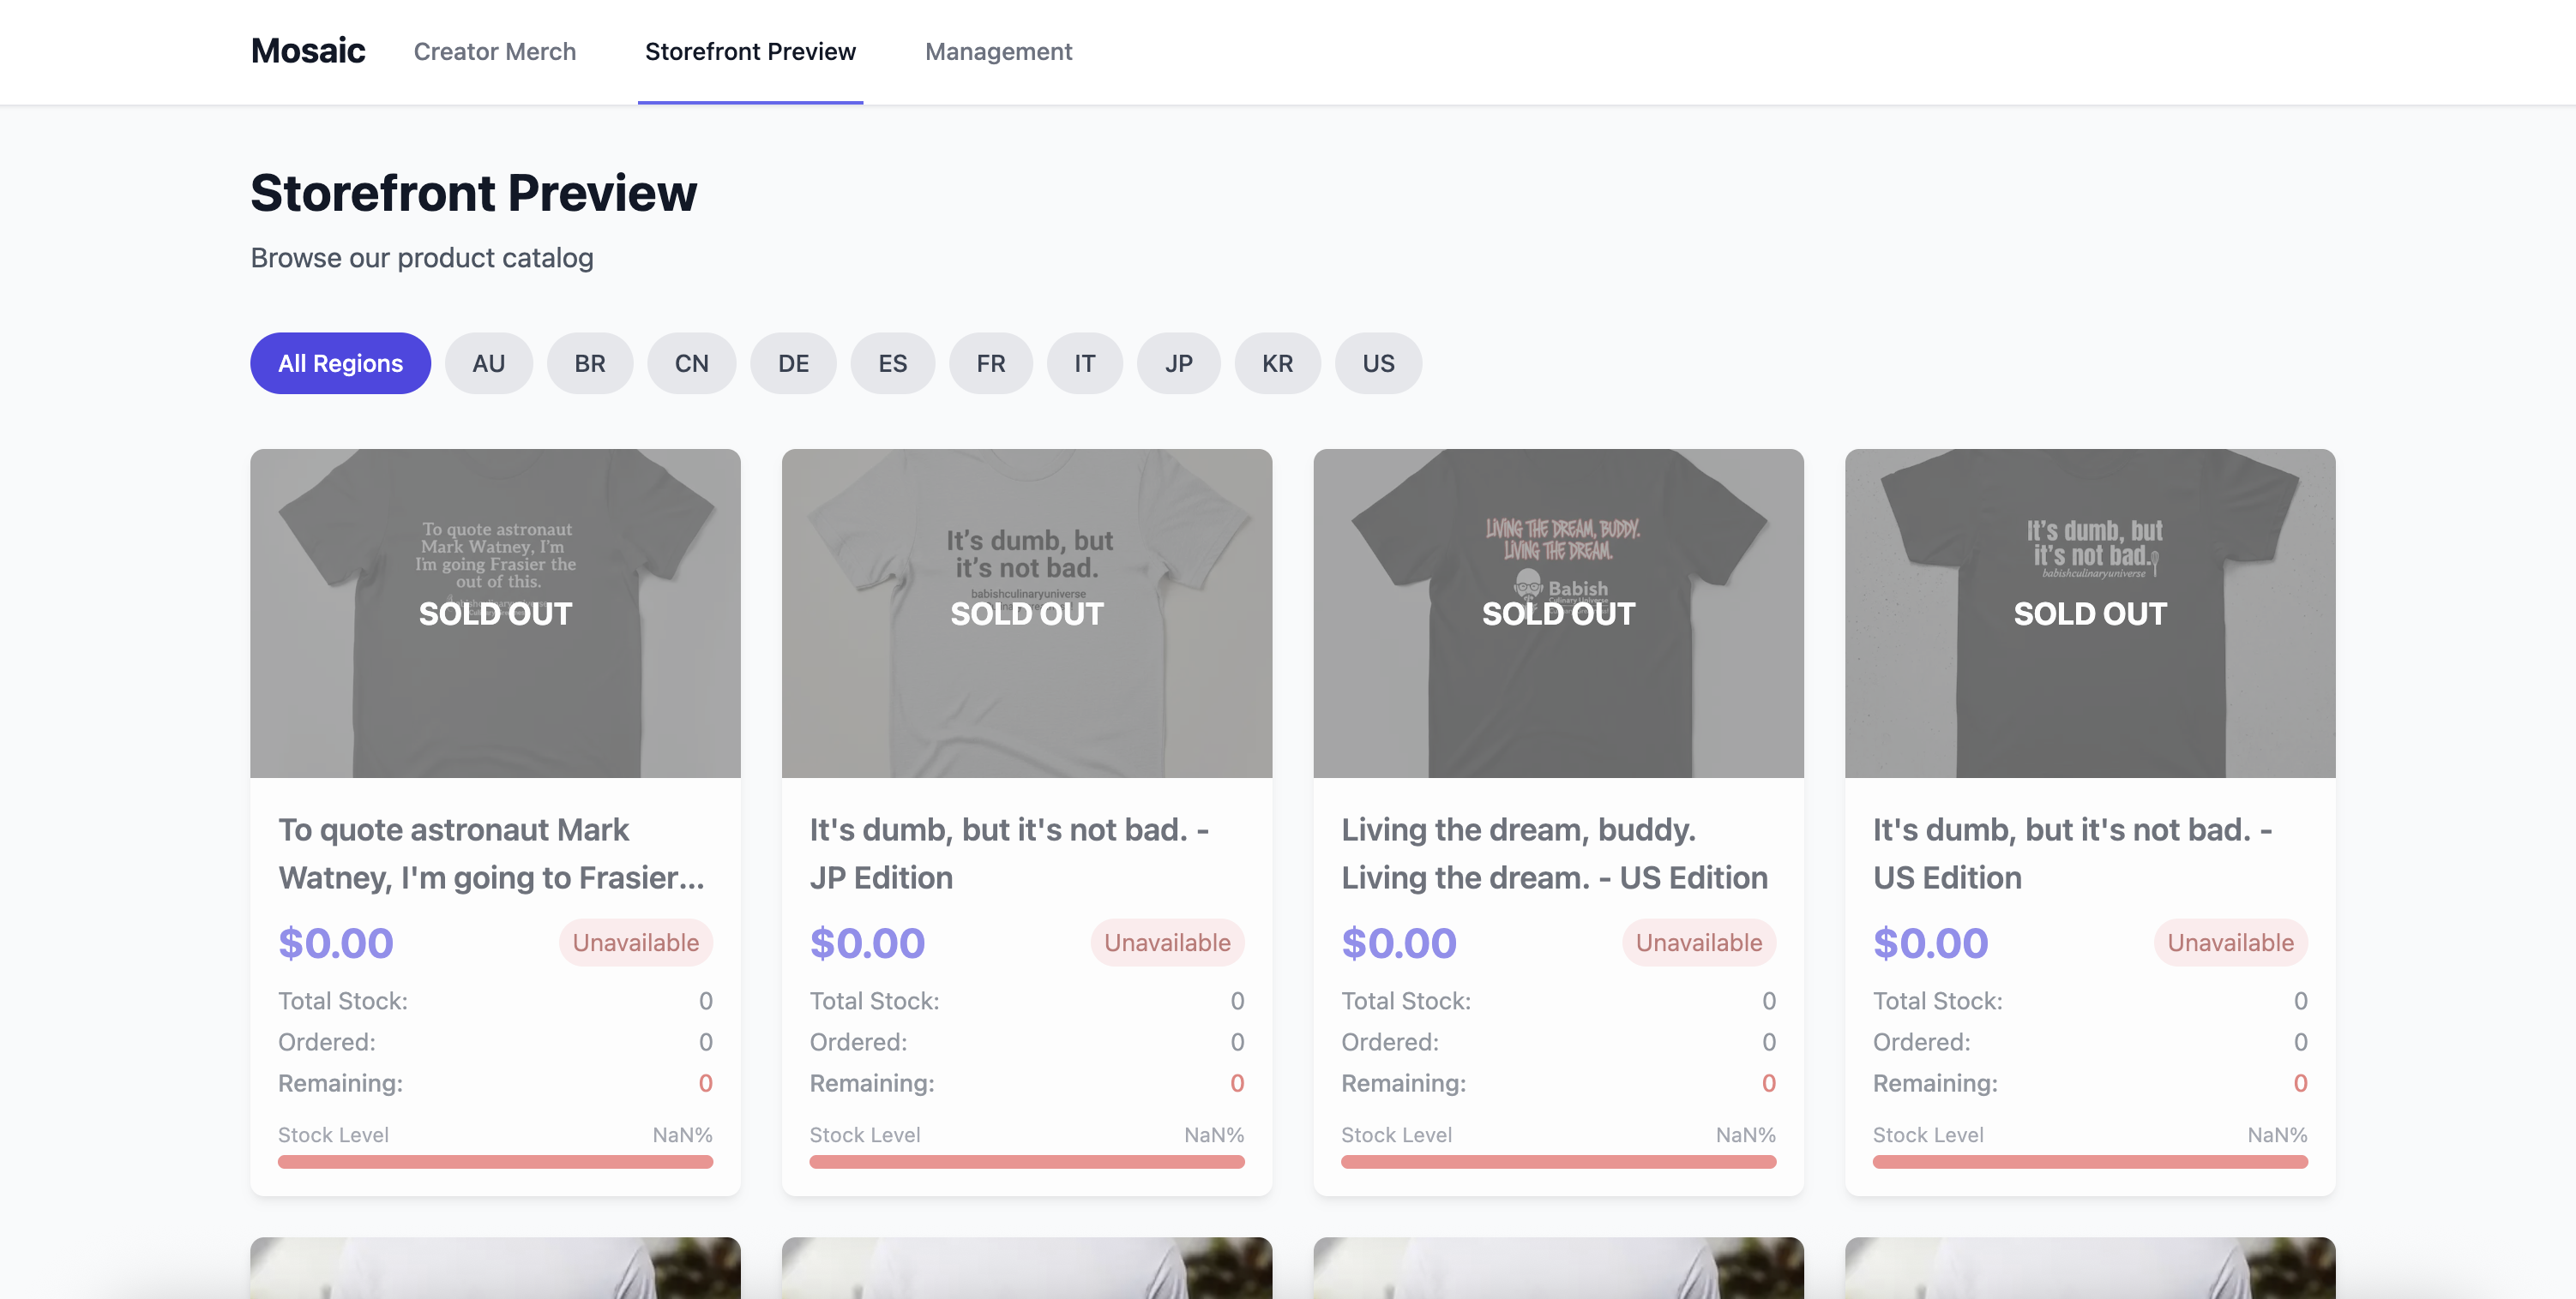Choose the DE region pill

(793, 362)
